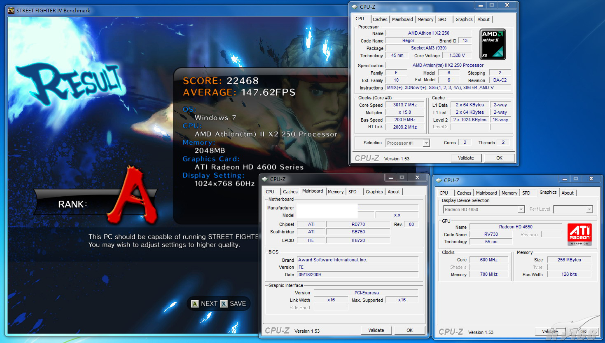The height and width of the screenshot is (343, 605).
Task: Click the GPU Memory clock value '700 MHz'
Action: point(489,274)
